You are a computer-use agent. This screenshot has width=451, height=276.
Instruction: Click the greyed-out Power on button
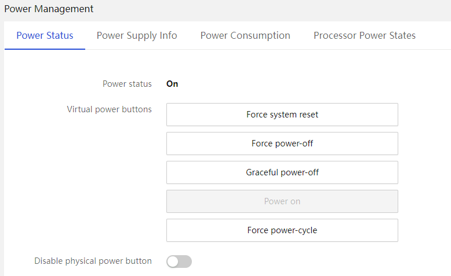(x=282, y=201)
